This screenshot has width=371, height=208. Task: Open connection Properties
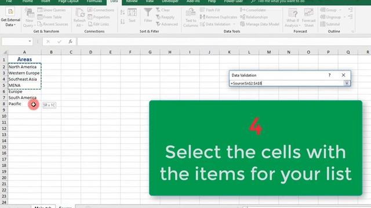pos(99,17)
